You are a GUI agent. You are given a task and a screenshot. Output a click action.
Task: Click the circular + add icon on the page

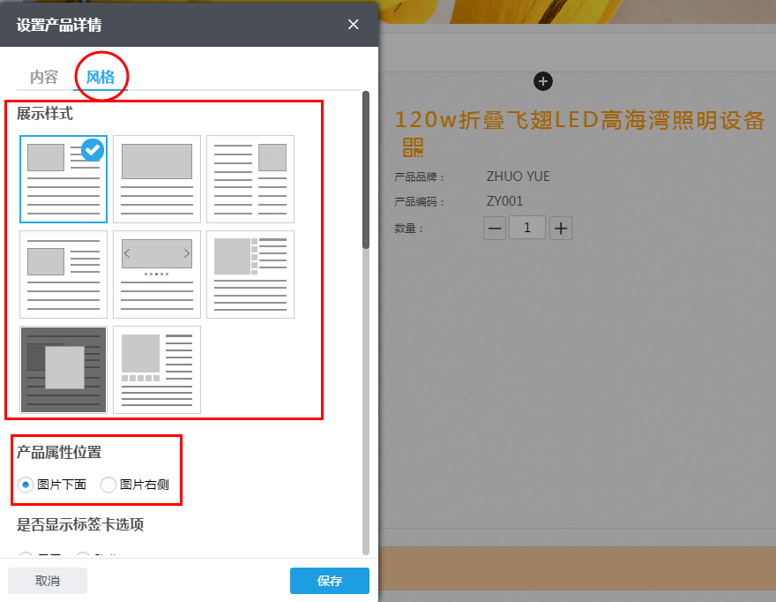coord(543,81)
